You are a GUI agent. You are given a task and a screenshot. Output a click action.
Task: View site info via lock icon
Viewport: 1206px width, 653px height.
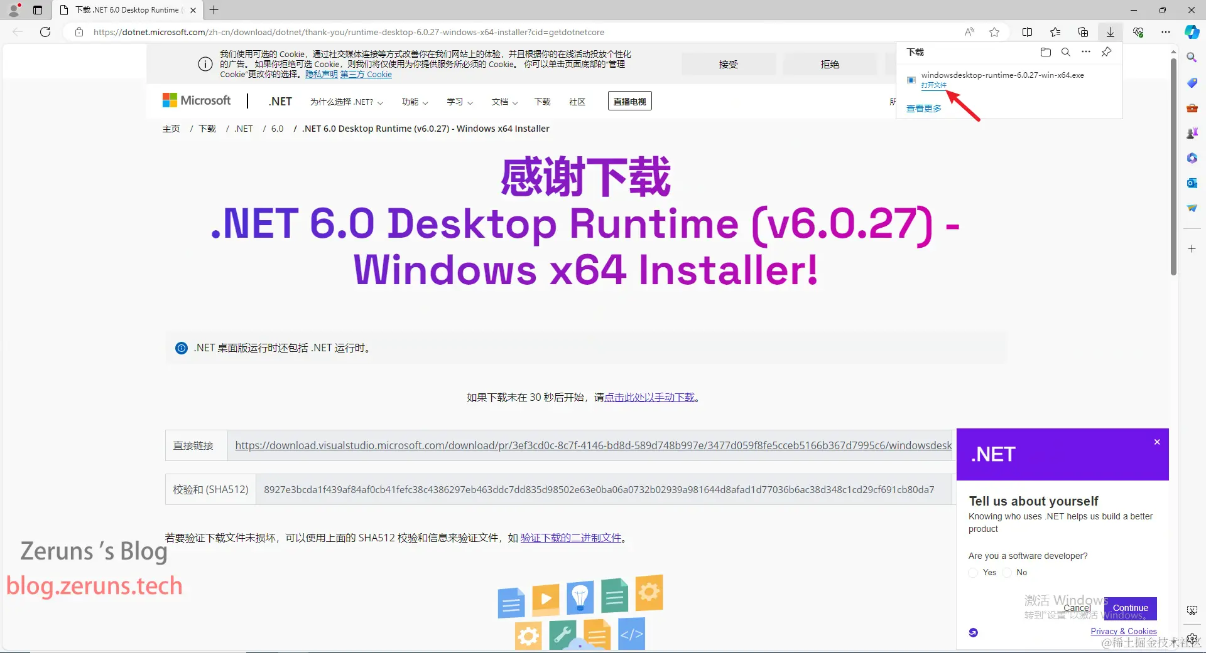[79, 32]
